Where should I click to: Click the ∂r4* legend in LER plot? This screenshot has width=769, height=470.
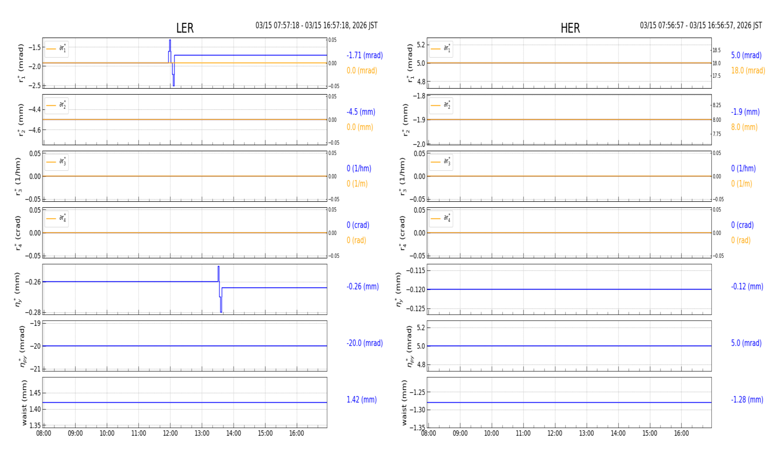click(x=57, y=219)
